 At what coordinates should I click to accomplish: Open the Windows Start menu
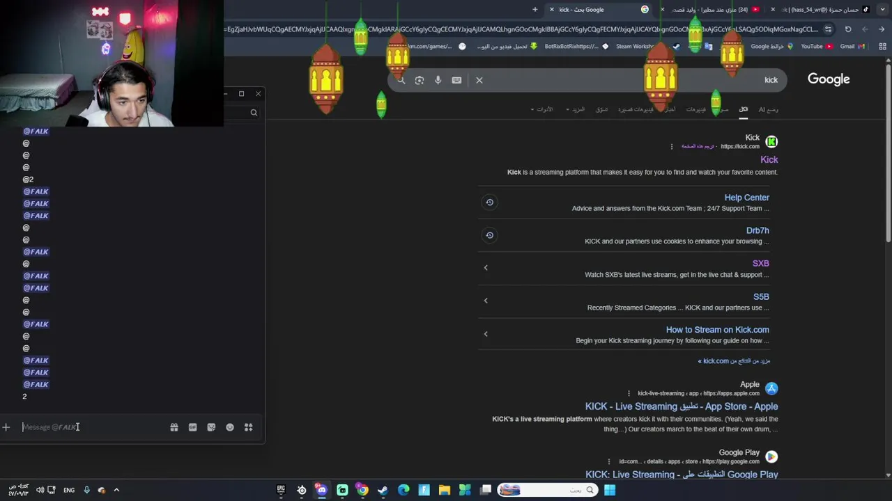(x=610, y=490)
